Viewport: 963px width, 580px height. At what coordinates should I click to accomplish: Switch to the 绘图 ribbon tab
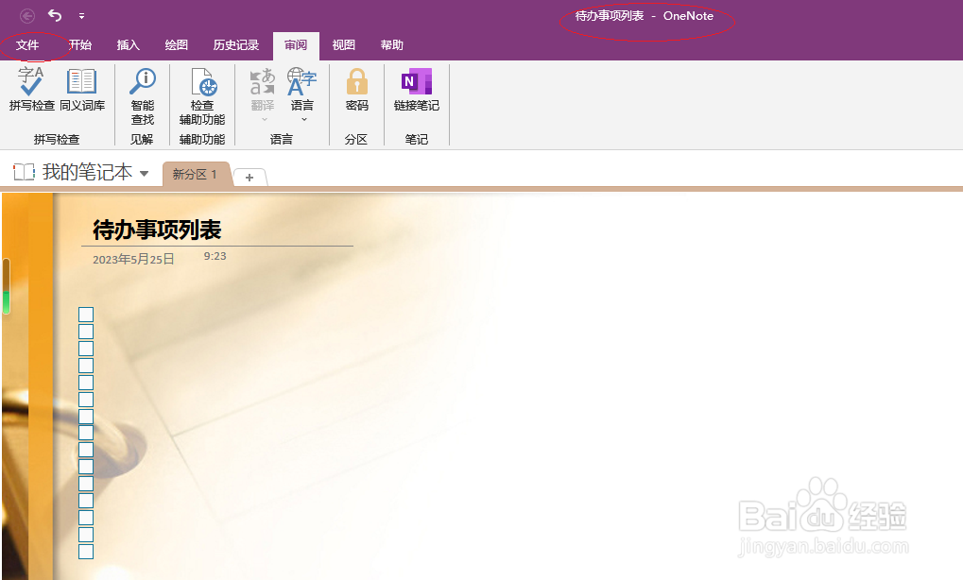point(177,44)
